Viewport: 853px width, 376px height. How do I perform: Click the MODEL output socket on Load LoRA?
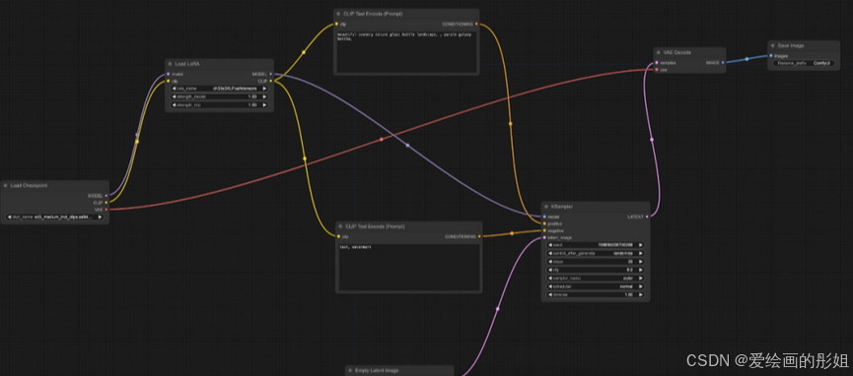(x=270, y=74)
